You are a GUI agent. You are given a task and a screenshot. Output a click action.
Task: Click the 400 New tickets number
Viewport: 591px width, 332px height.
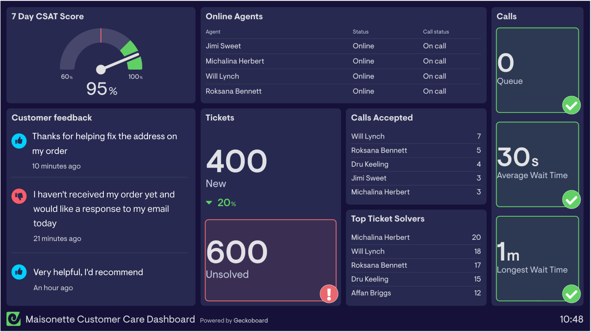point(237,161)
